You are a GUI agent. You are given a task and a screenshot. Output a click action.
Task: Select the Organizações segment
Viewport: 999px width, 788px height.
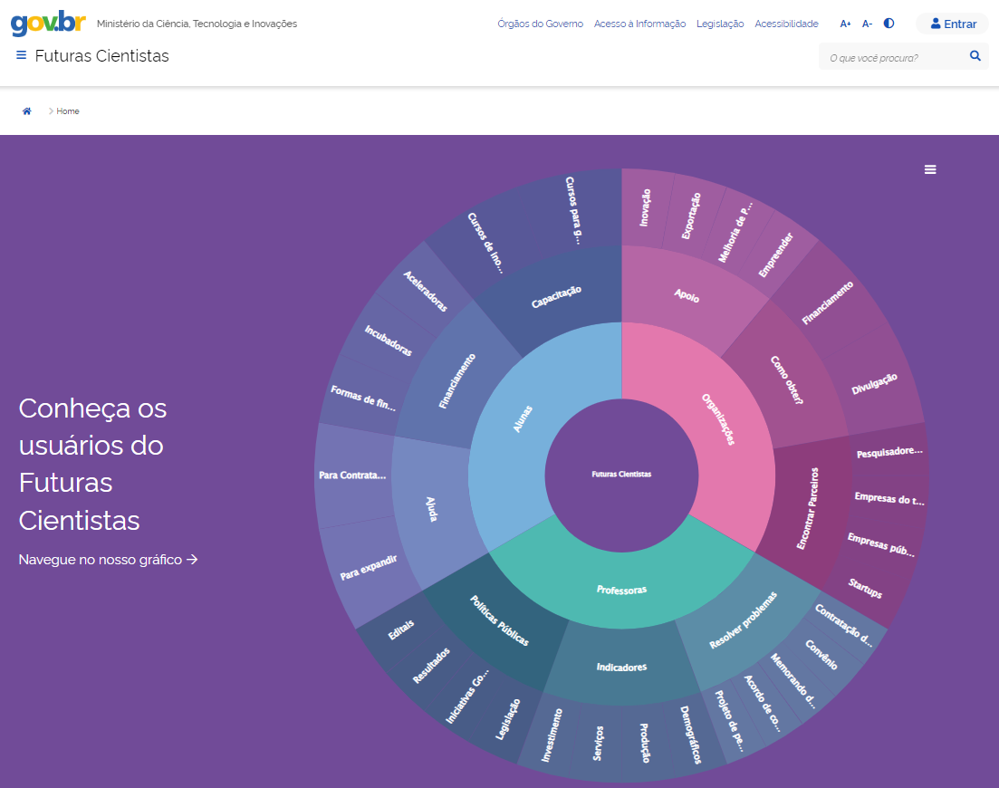pos(718,419)
